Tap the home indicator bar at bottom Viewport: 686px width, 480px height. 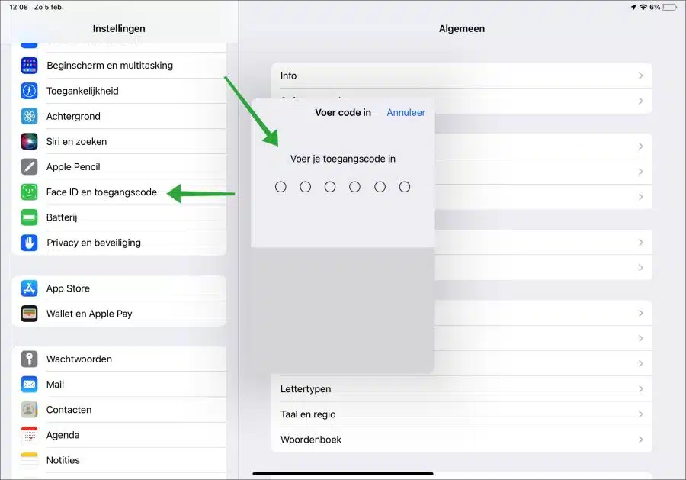(343, 473)
